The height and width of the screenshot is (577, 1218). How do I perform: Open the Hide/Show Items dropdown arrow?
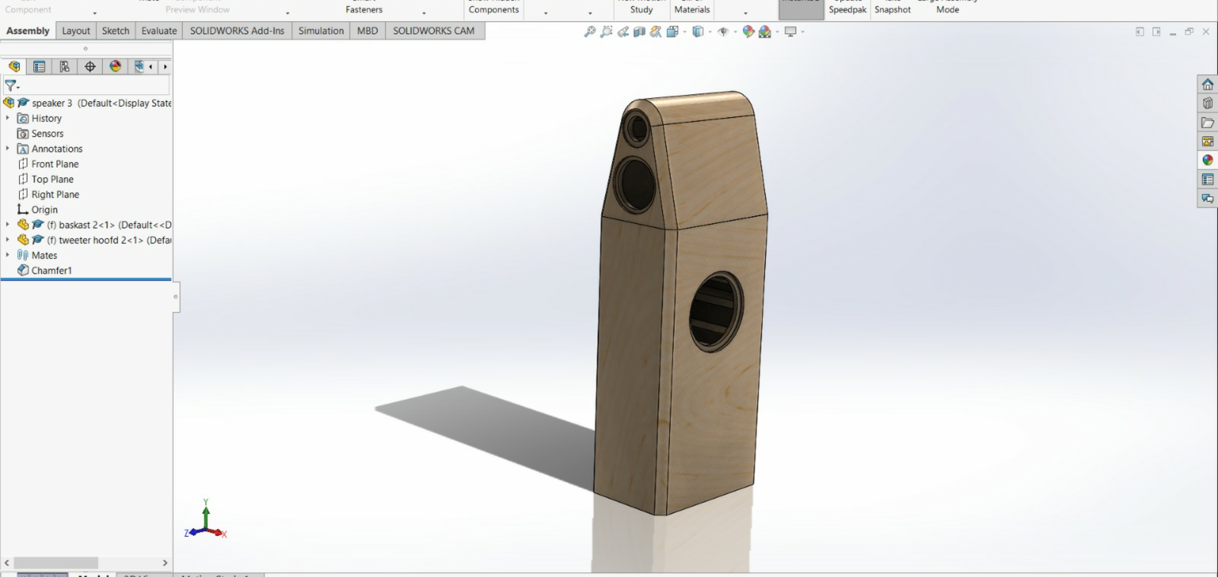coord(735,32)
